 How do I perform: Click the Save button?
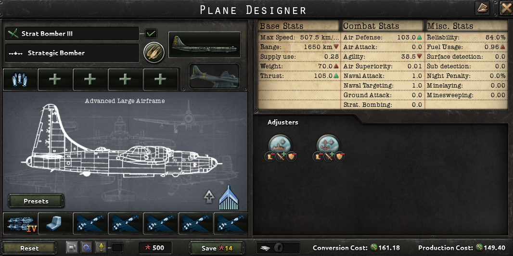tap(217, 248)
